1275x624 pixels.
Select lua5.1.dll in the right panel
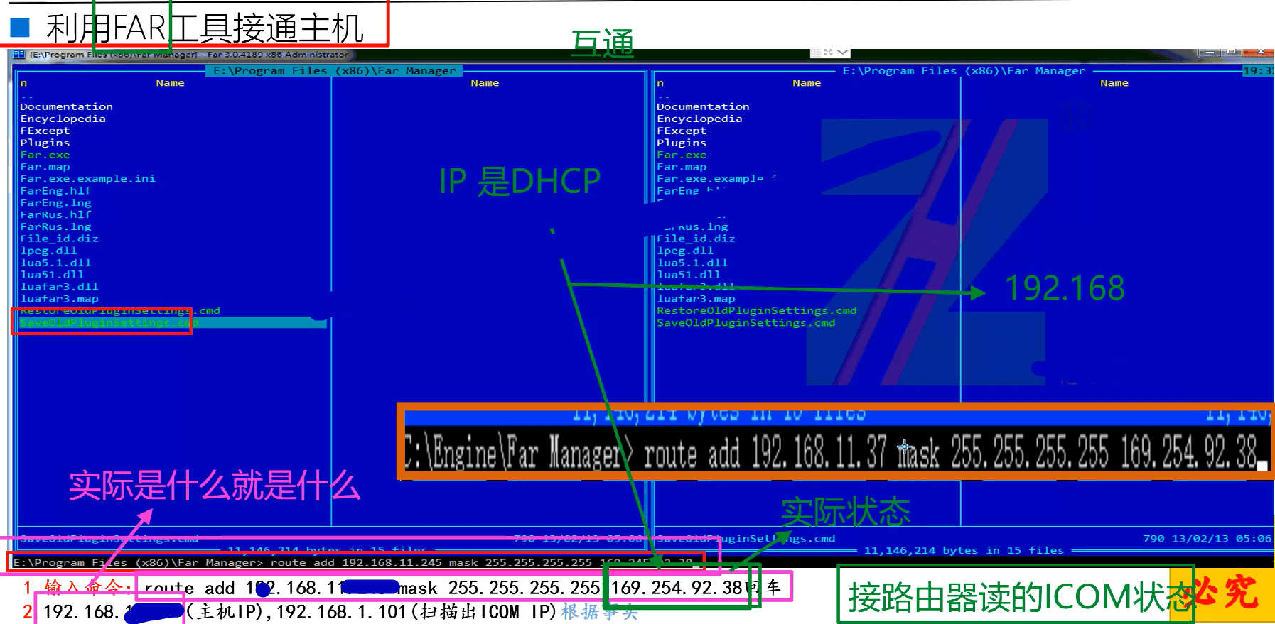[692, 263]
